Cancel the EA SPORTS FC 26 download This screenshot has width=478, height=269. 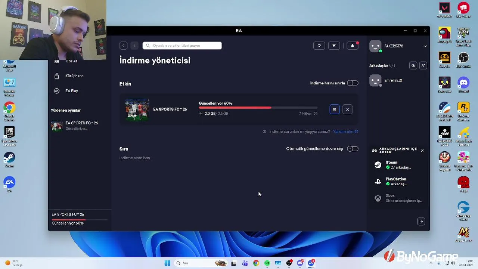pos(347,109)
